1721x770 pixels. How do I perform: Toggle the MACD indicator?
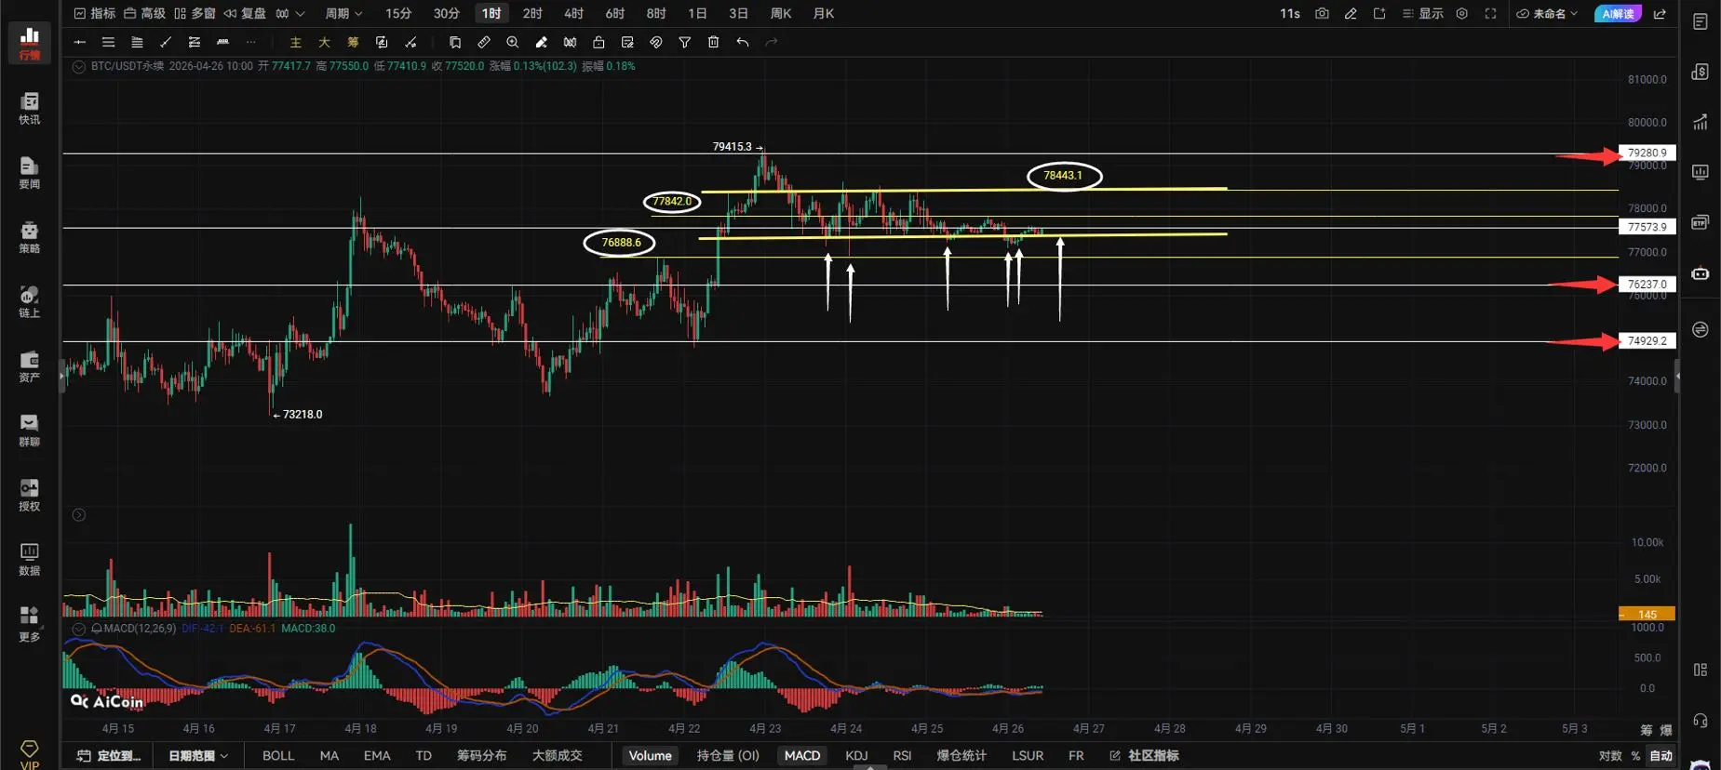802,756
